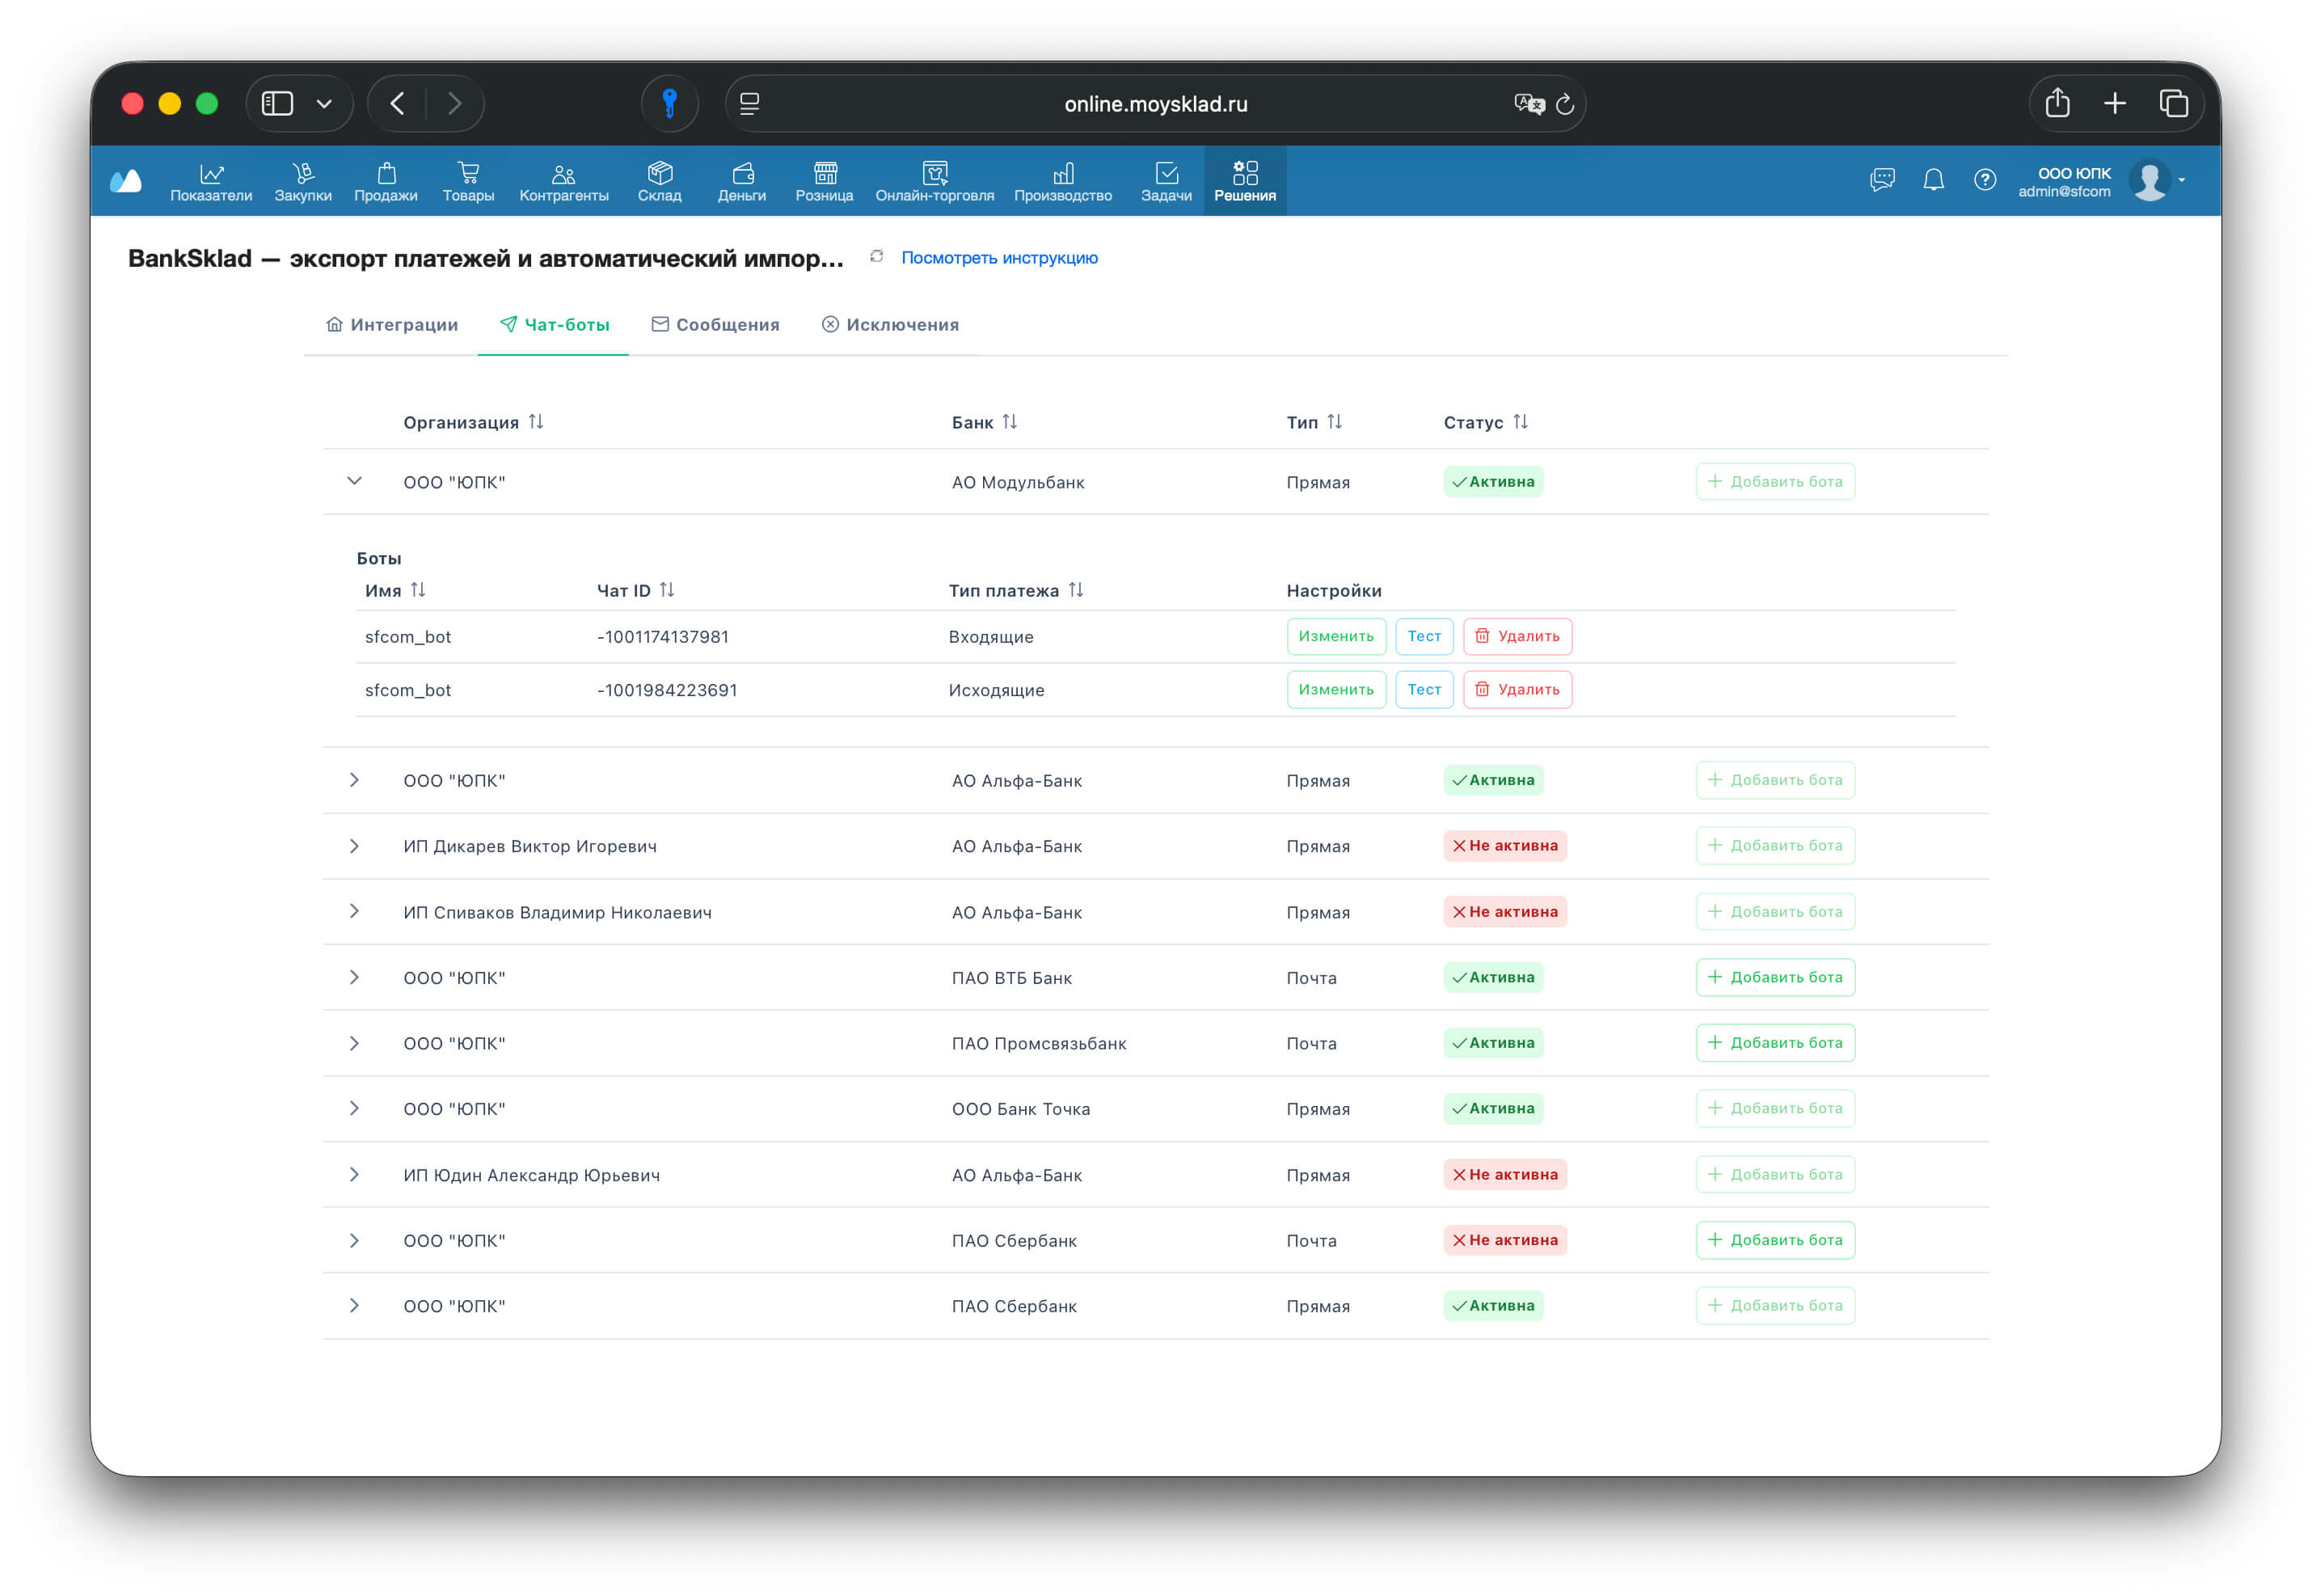Add a bot for ПАО ВТБ Банк
Screen dimensions: 2312x1596
point(1775,977)
